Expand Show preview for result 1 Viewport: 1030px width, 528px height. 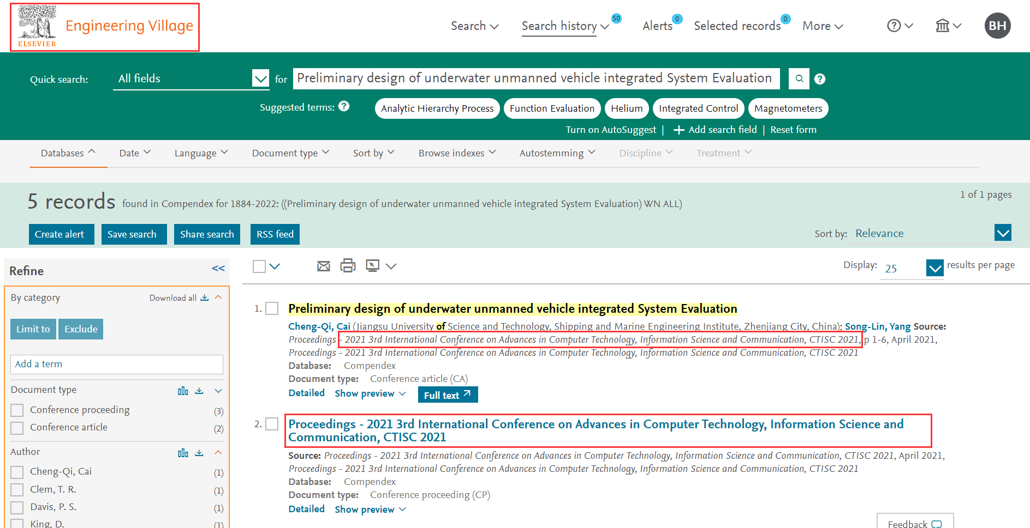click(370, 393)
